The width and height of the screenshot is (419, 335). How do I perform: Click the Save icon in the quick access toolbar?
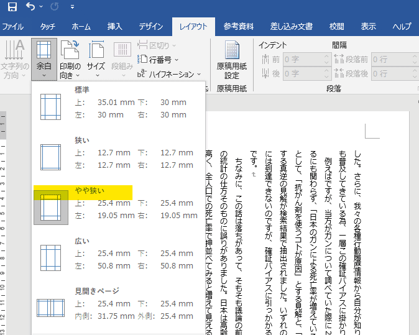click(x=12, y=7)
